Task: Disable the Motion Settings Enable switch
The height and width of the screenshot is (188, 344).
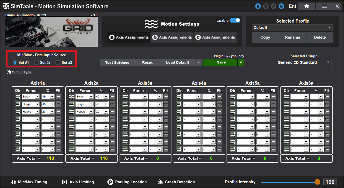Action: click(235, 20)
